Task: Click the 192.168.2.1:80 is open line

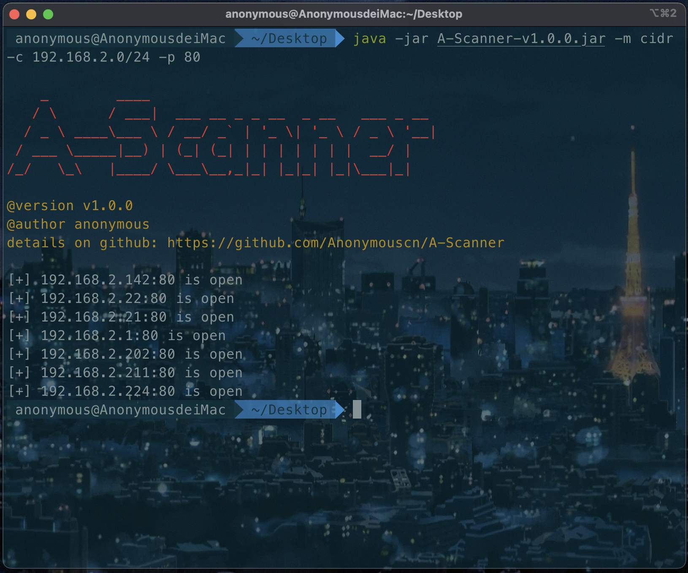Action: point(117,335)
